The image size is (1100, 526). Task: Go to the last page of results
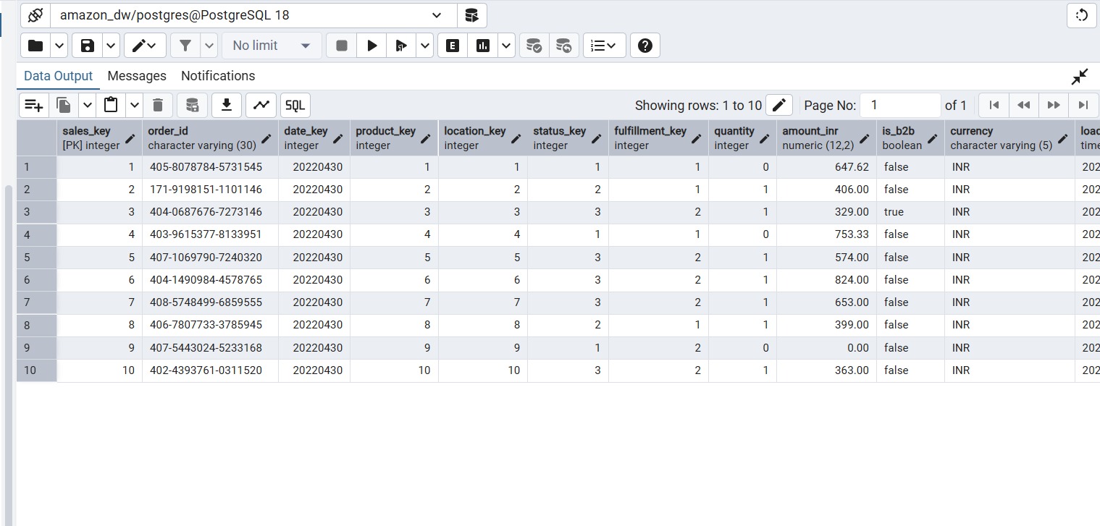pyautogui.click(x=1083, y=105)
